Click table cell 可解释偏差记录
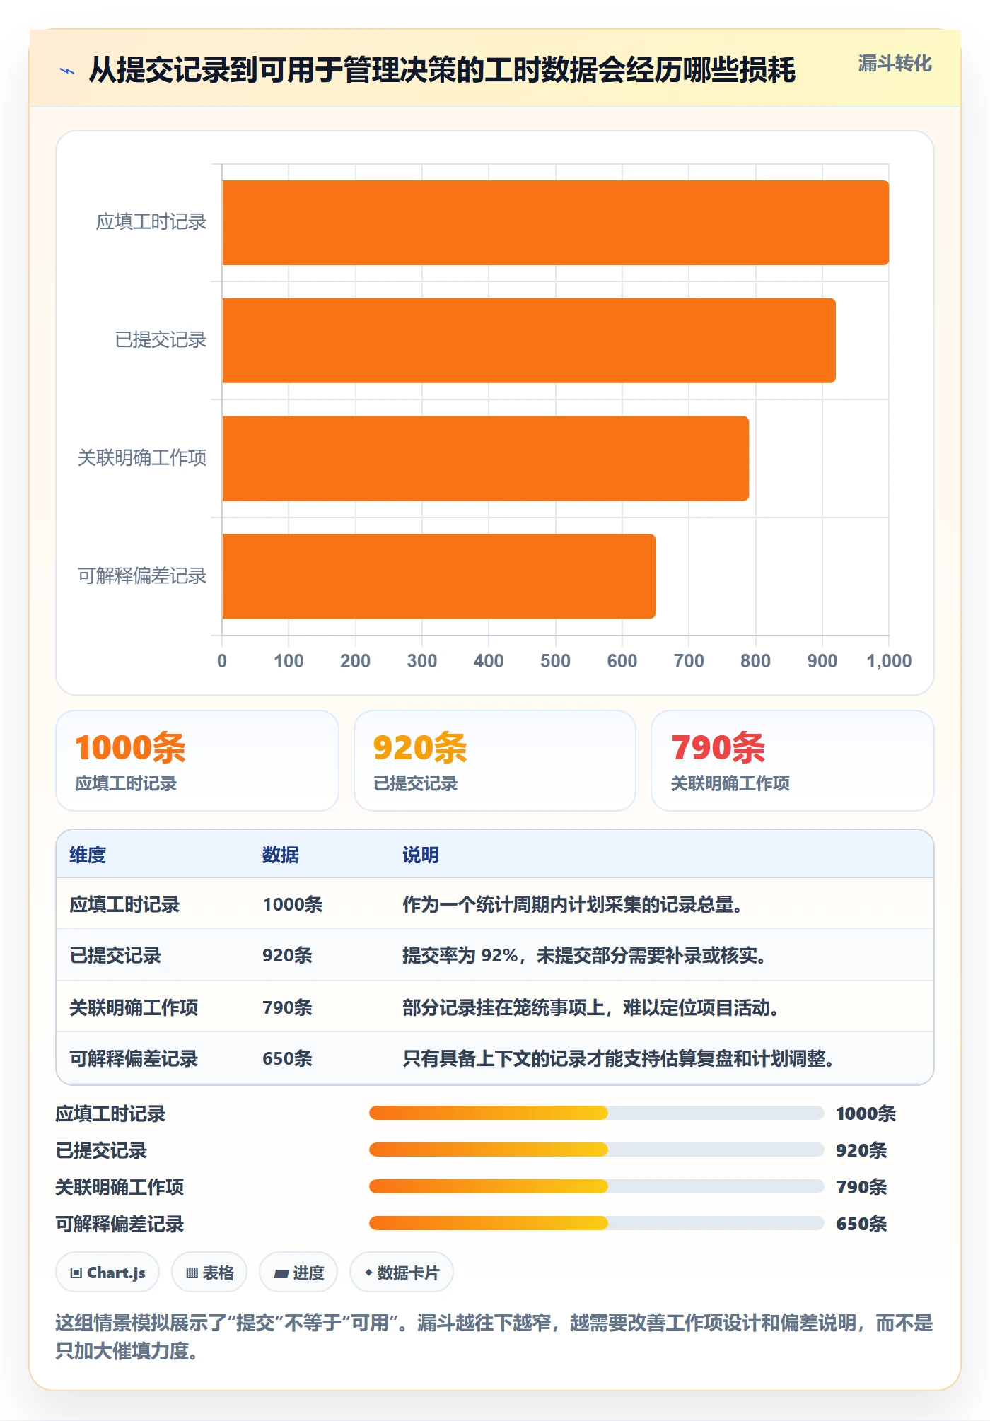The image size is (990, 1421). click(x=134, y=1058)
